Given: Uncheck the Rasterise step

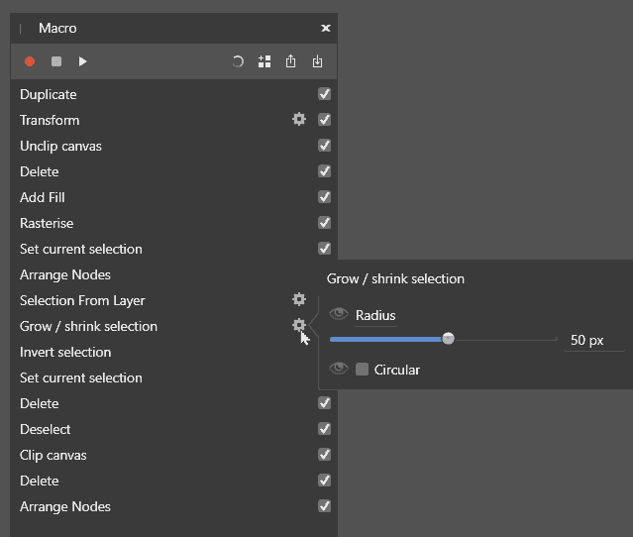Looking at the screenshot, I should click(324, 223).
